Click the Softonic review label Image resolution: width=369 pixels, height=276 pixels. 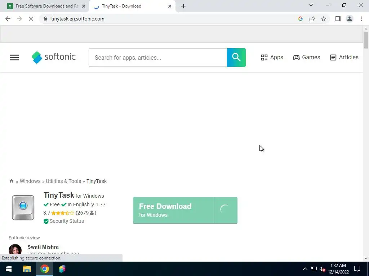pos(24,238)
